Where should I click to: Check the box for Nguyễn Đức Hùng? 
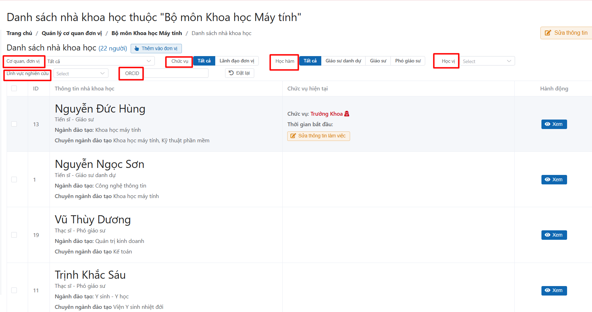[14, 124]
